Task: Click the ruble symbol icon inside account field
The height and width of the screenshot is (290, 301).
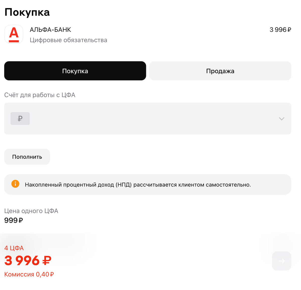Action: 20,118
